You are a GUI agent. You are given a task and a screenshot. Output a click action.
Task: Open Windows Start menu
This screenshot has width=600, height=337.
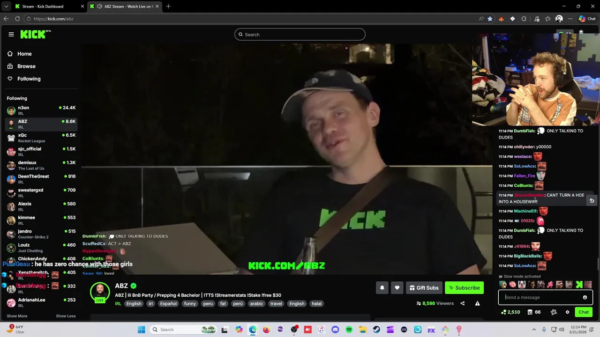[142, 330]
